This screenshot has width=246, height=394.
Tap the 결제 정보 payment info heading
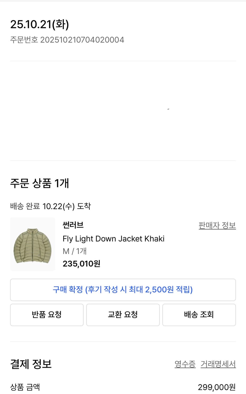31,364
